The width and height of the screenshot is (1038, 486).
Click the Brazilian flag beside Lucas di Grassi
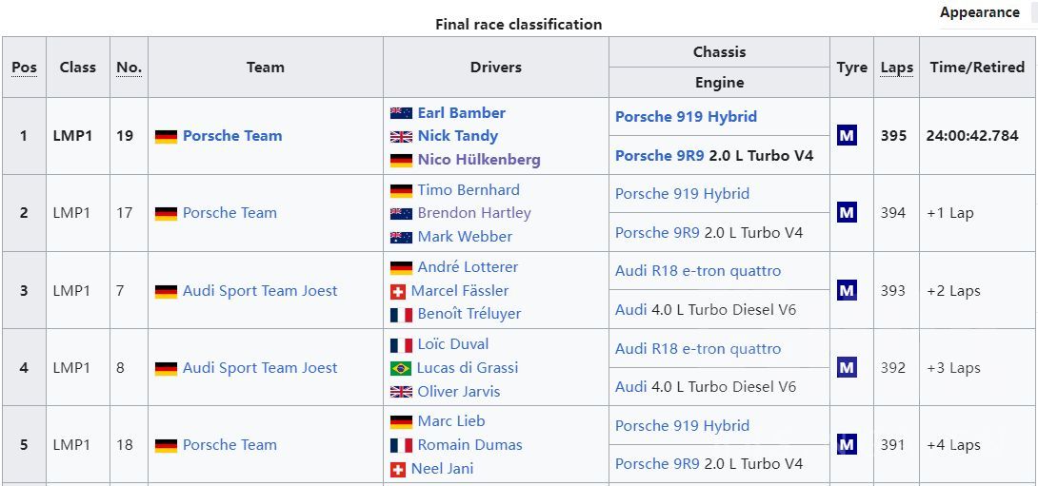tap(401, 368)
